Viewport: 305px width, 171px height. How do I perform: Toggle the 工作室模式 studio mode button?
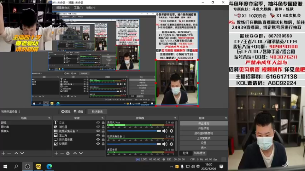(204, 138)
